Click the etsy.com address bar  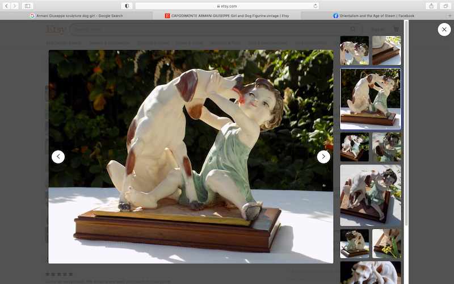coord(227,6)
